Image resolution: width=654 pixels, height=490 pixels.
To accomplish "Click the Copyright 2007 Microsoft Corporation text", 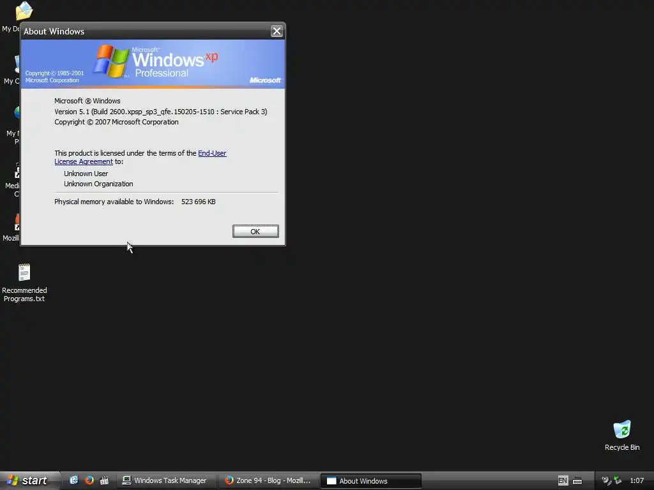I will pos(116,122).
